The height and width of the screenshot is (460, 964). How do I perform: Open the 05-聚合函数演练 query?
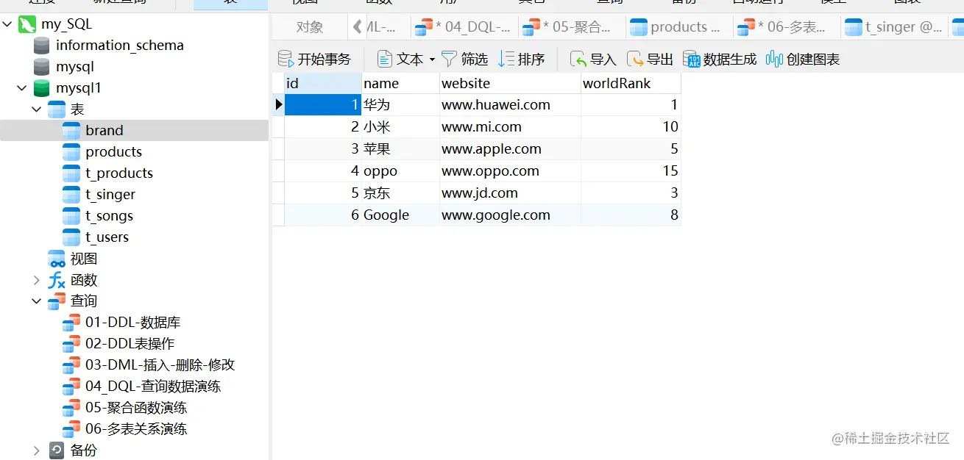(x=136, y=408)
